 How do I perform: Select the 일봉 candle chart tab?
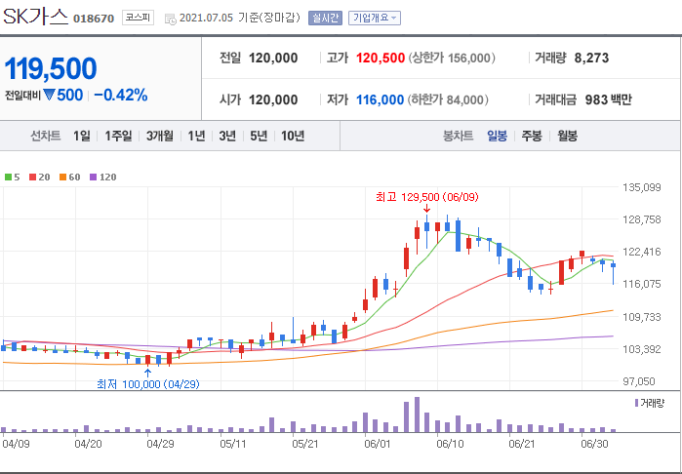(498, 137)
